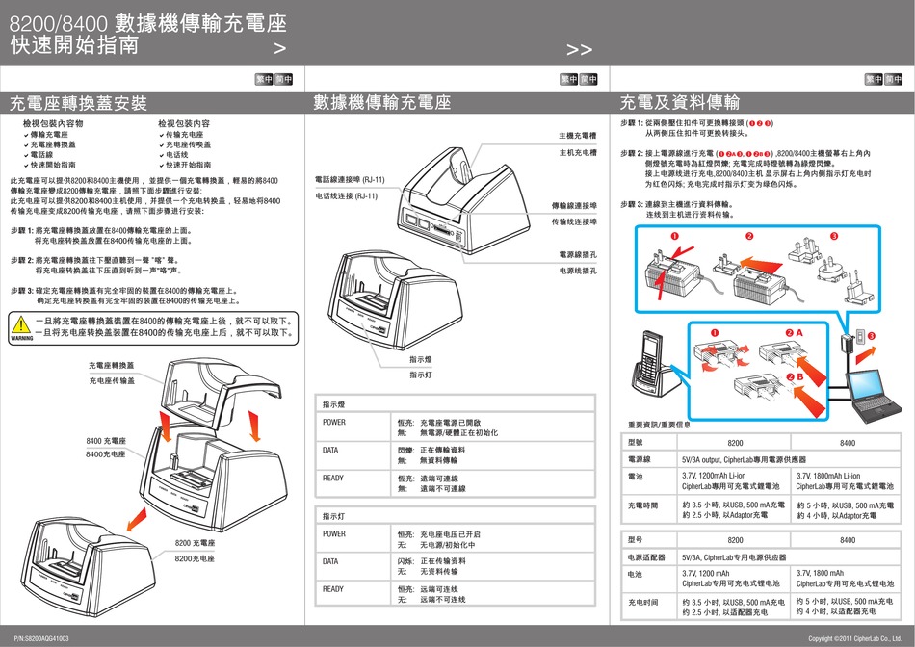Select 繁中 badge above 充電及資料傳輸 heading

(874, 79)
